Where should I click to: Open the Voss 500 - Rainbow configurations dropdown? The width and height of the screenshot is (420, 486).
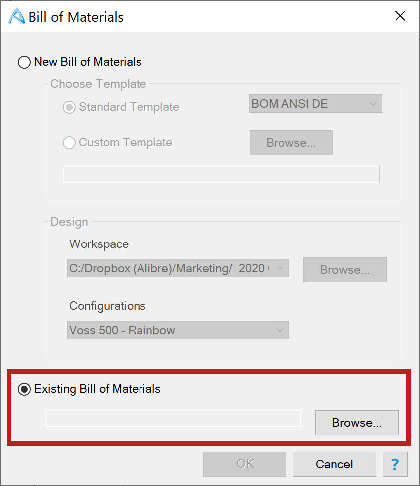point(178,330)
